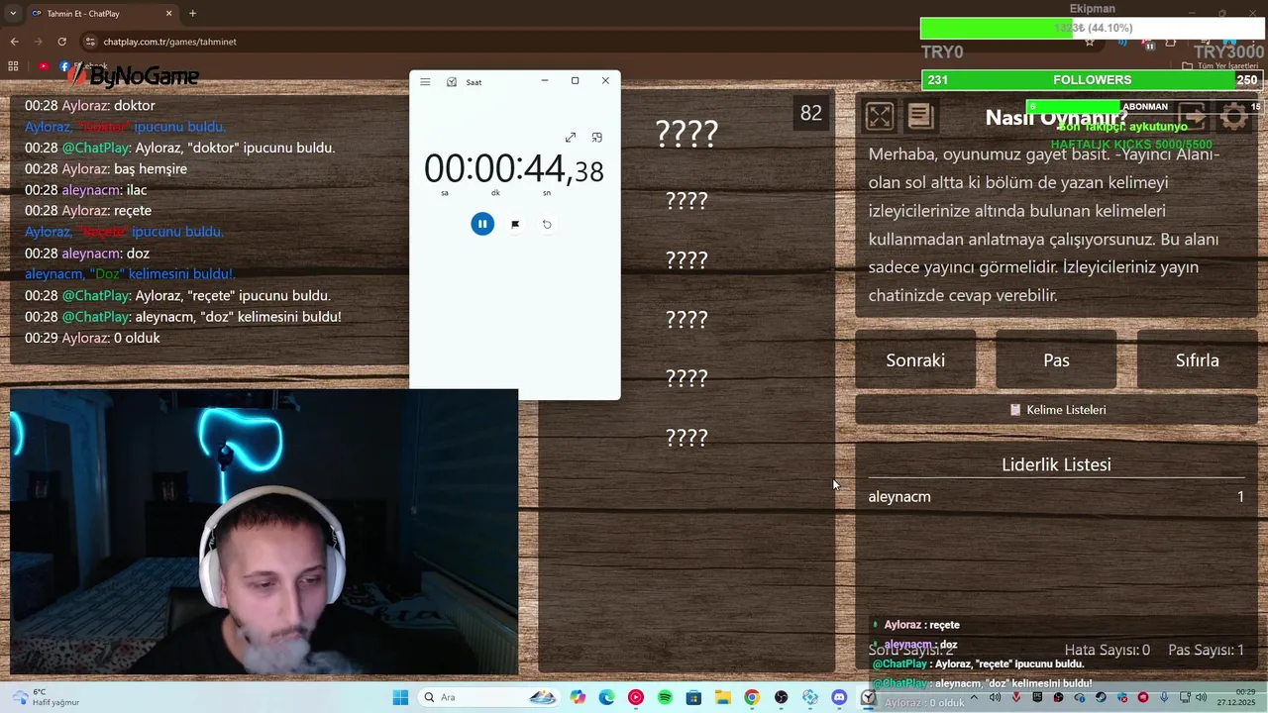The width and height of the screenshot is (1268, 713).
Task: Click the chat message 'Ayloraz: baş hemşire'
Action: point(106,168)
